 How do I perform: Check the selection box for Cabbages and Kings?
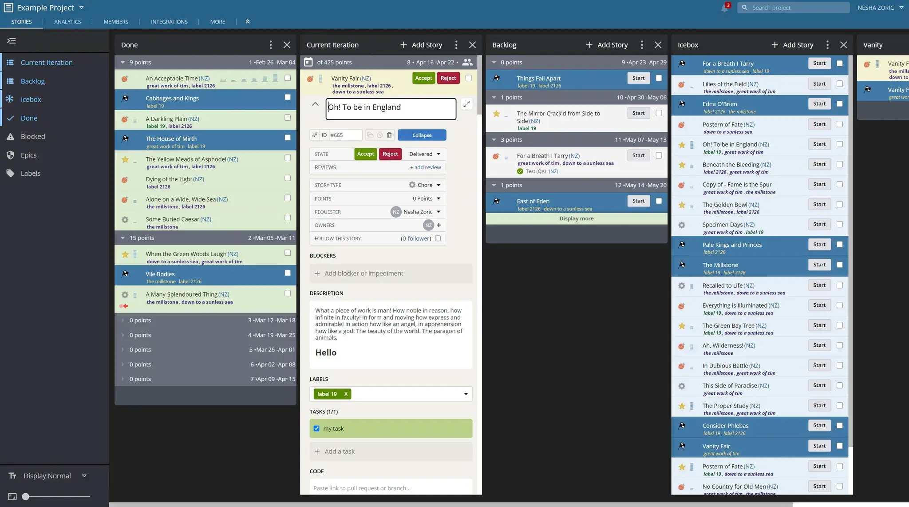[x=288, y=97]
